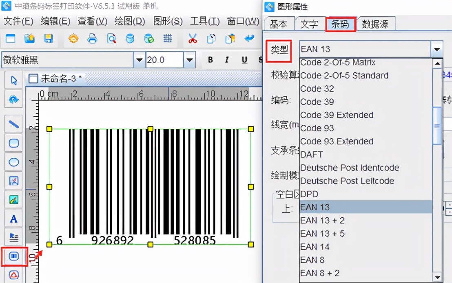452x283 pixels.
Task: Choose Code 39 Extended barcode type
Action: (366, 115)
